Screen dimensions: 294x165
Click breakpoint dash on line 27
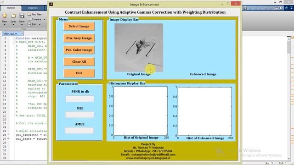(x=8, y=139)
